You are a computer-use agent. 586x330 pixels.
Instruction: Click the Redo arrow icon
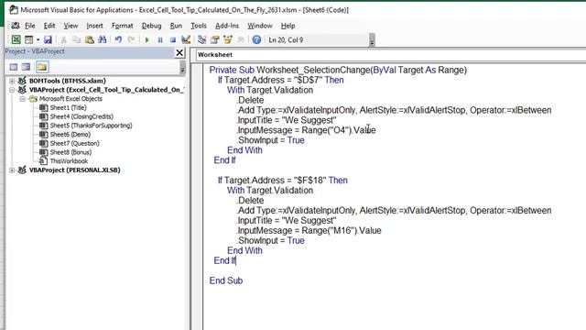[x=131, y=39]
